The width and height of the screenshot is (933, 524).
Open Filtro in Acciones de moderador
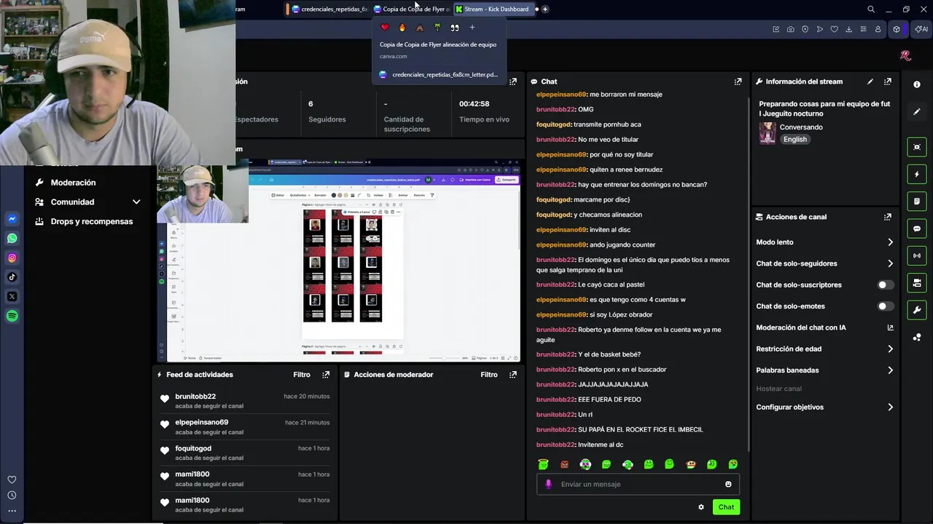(489, 375)
